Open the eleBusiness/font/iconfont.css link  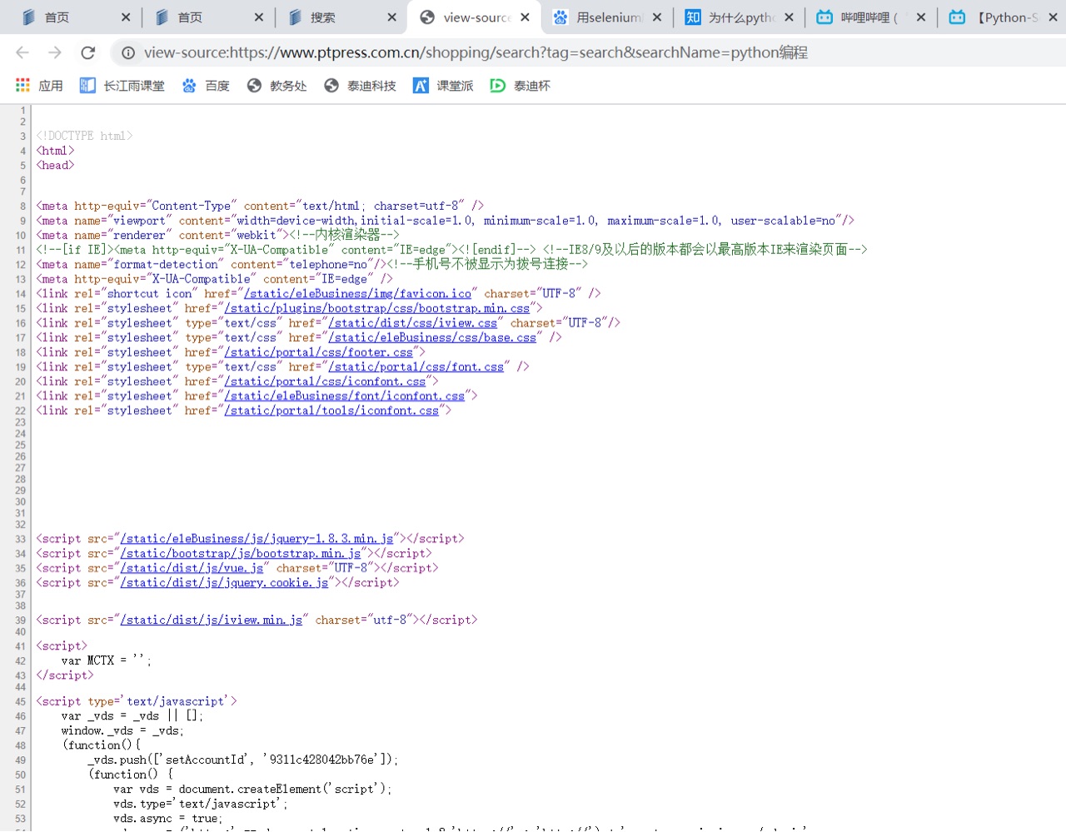[344, 396]
